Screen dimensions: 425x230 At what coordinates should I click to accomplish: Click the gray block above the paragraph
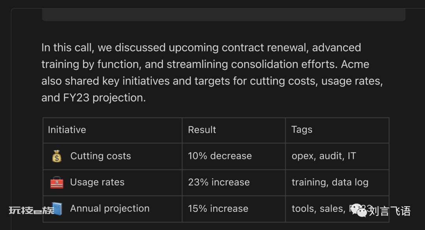[224, 15]
